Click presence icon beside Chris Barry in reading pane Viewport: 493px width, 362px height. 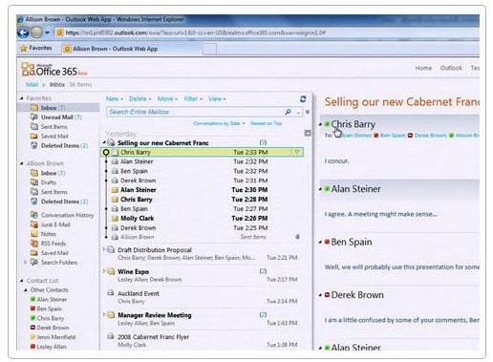point(327,124)
